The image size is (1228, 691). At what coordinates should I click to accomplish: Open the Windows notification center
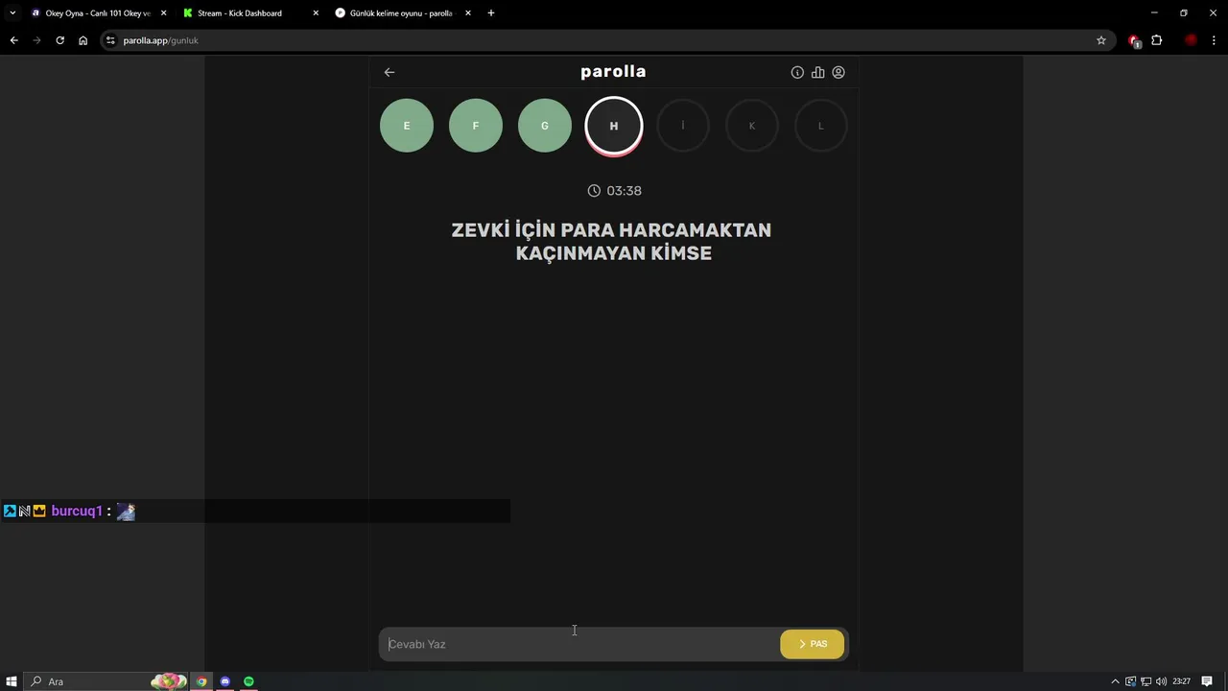(x=1207, y=681)
